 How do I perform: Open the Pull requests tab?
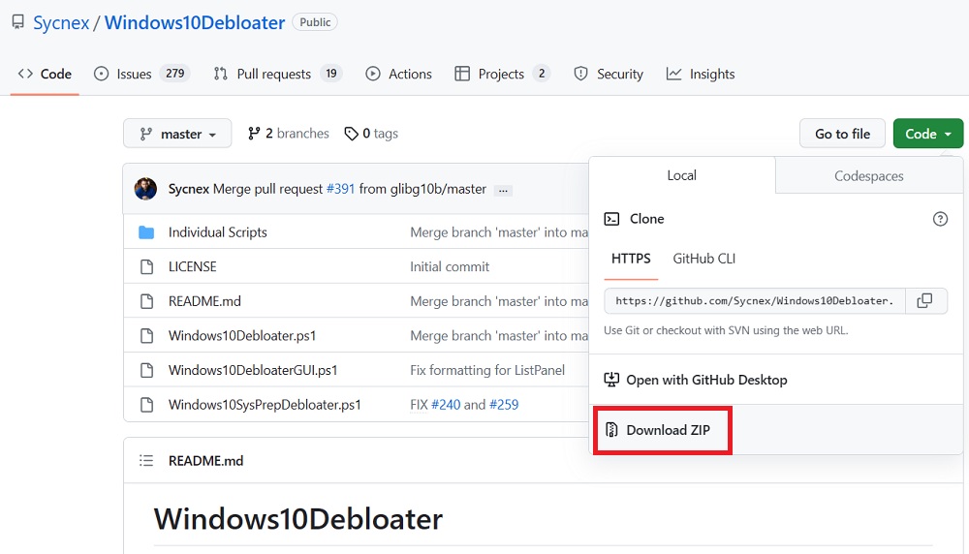(x=277, y=75)
